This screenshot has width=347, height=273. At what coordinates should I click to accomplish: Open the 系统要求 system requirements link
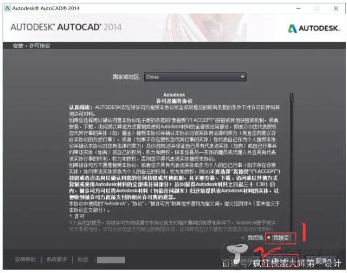pyautogui.click(x=56, y=259)
